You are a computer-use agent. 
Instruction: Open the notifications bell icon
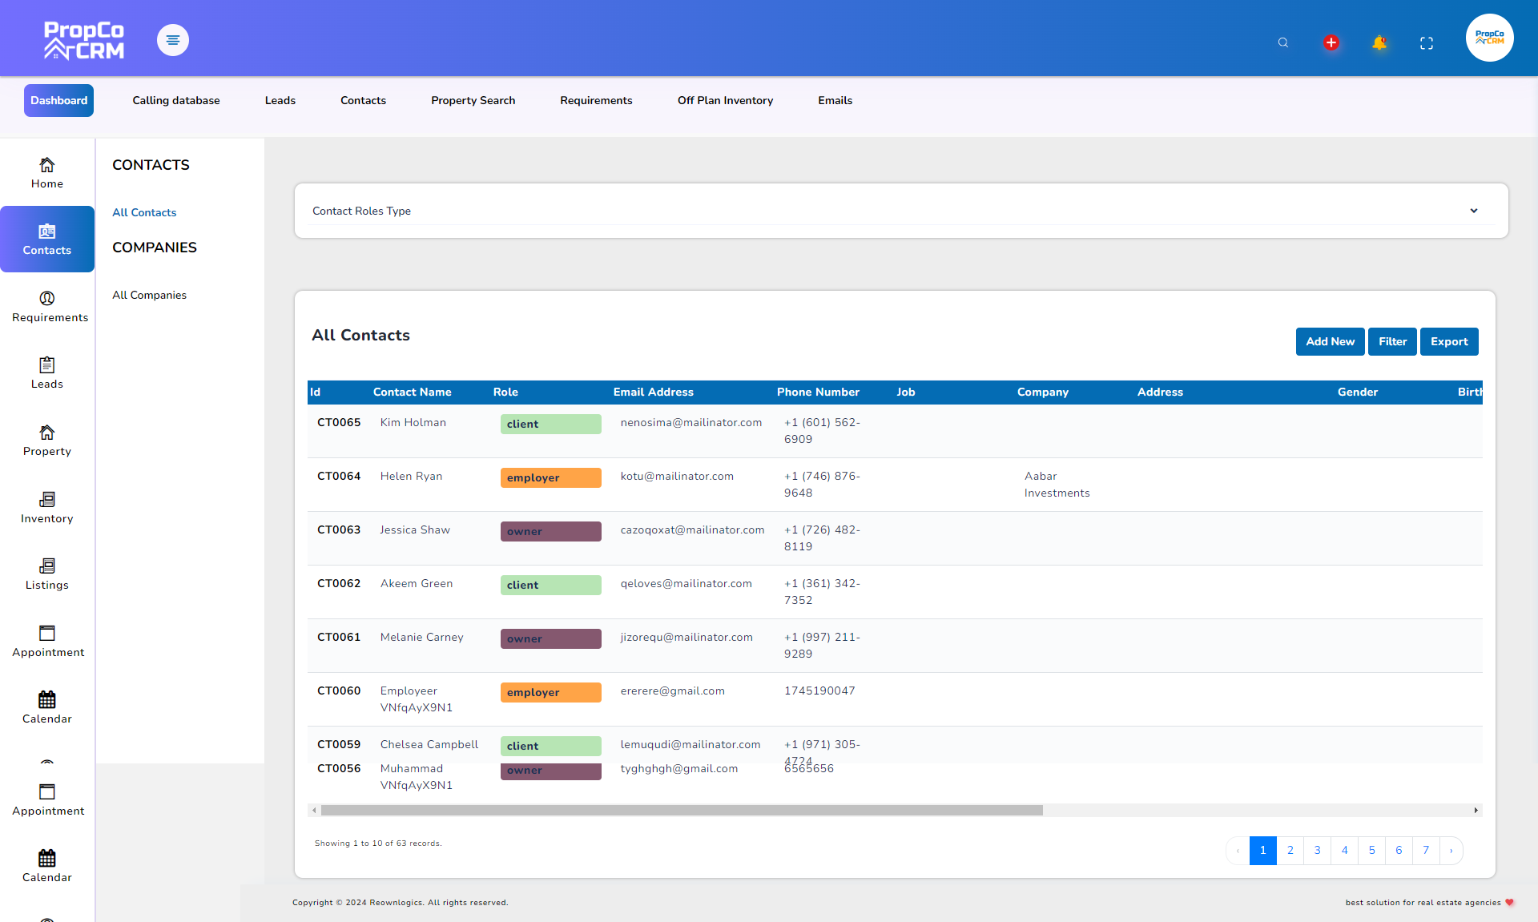coord(1379,43)
